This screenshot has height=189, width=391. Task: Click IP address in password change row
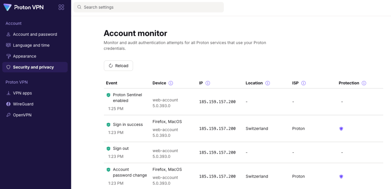pyautogui.click(x=217, y=176)
